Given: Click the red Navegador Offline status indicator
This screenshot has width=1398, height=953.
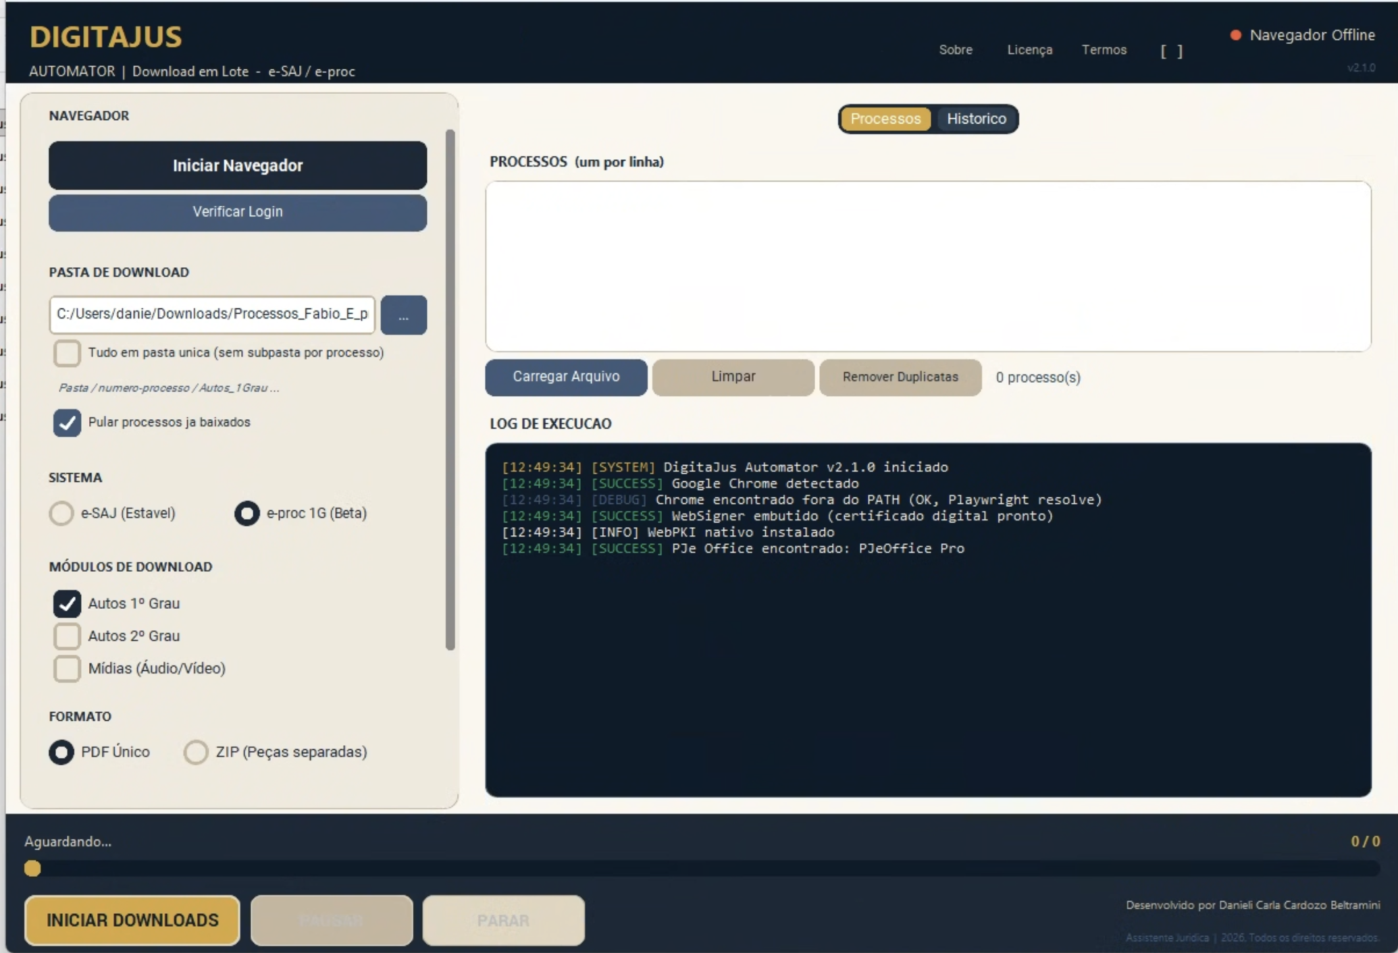Looking at the screenshot, I should 1235,35.
